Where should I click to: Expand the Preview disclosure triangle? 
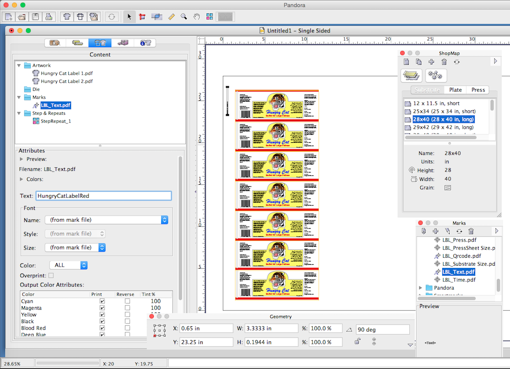(21, 159)
